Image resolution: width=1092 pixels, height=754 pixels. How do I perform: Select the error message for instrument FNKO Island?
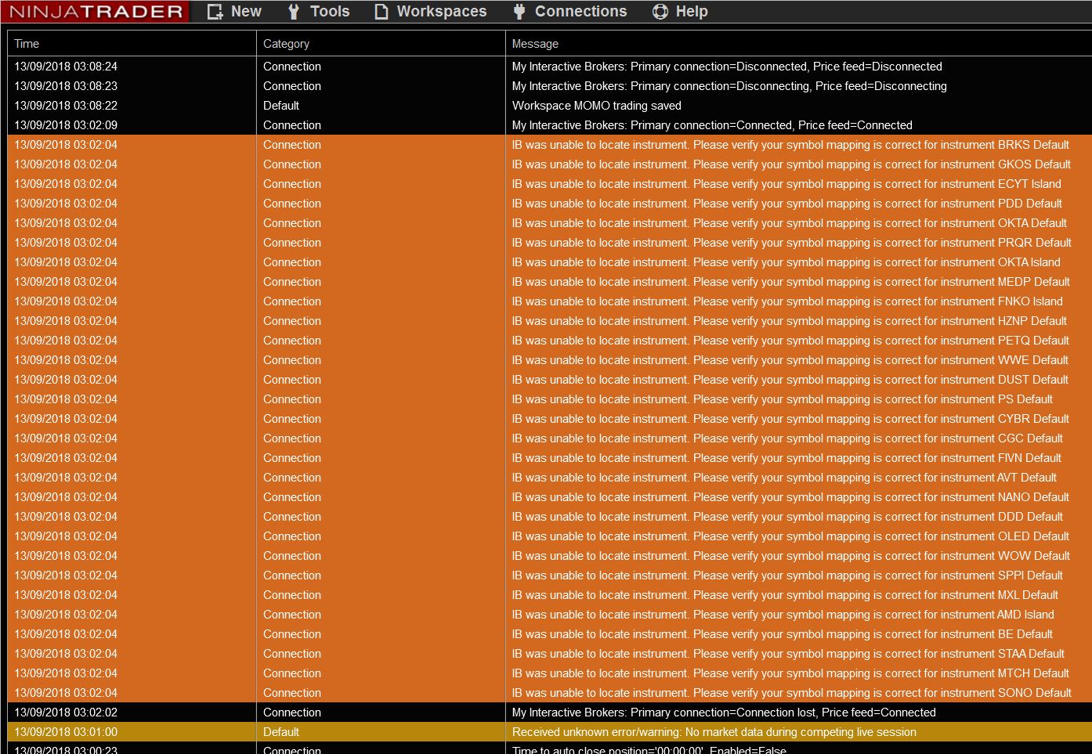pos(787,301)
